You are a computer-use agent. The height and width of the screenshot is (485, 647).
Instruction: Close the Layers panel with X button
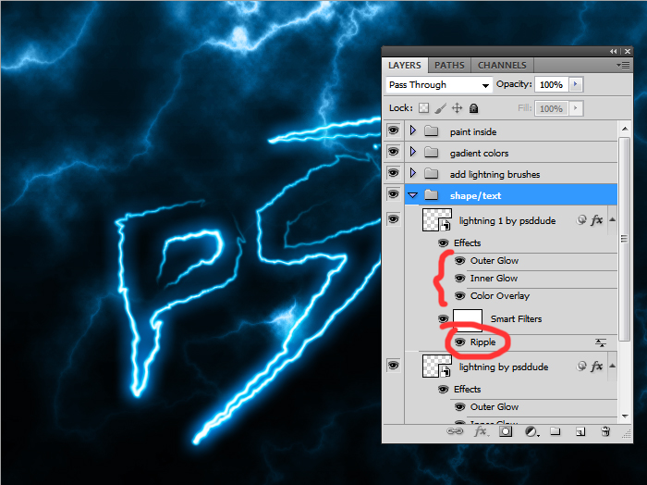click(628, 51)
